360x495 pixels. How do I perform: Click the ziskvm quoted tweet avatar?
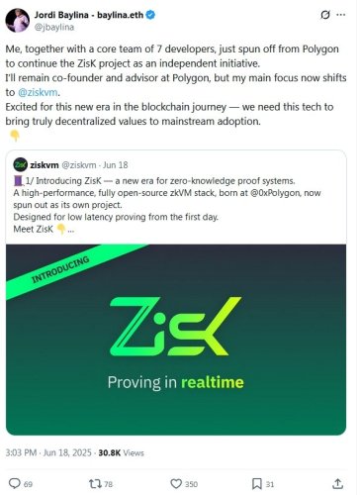pos(21,164)
